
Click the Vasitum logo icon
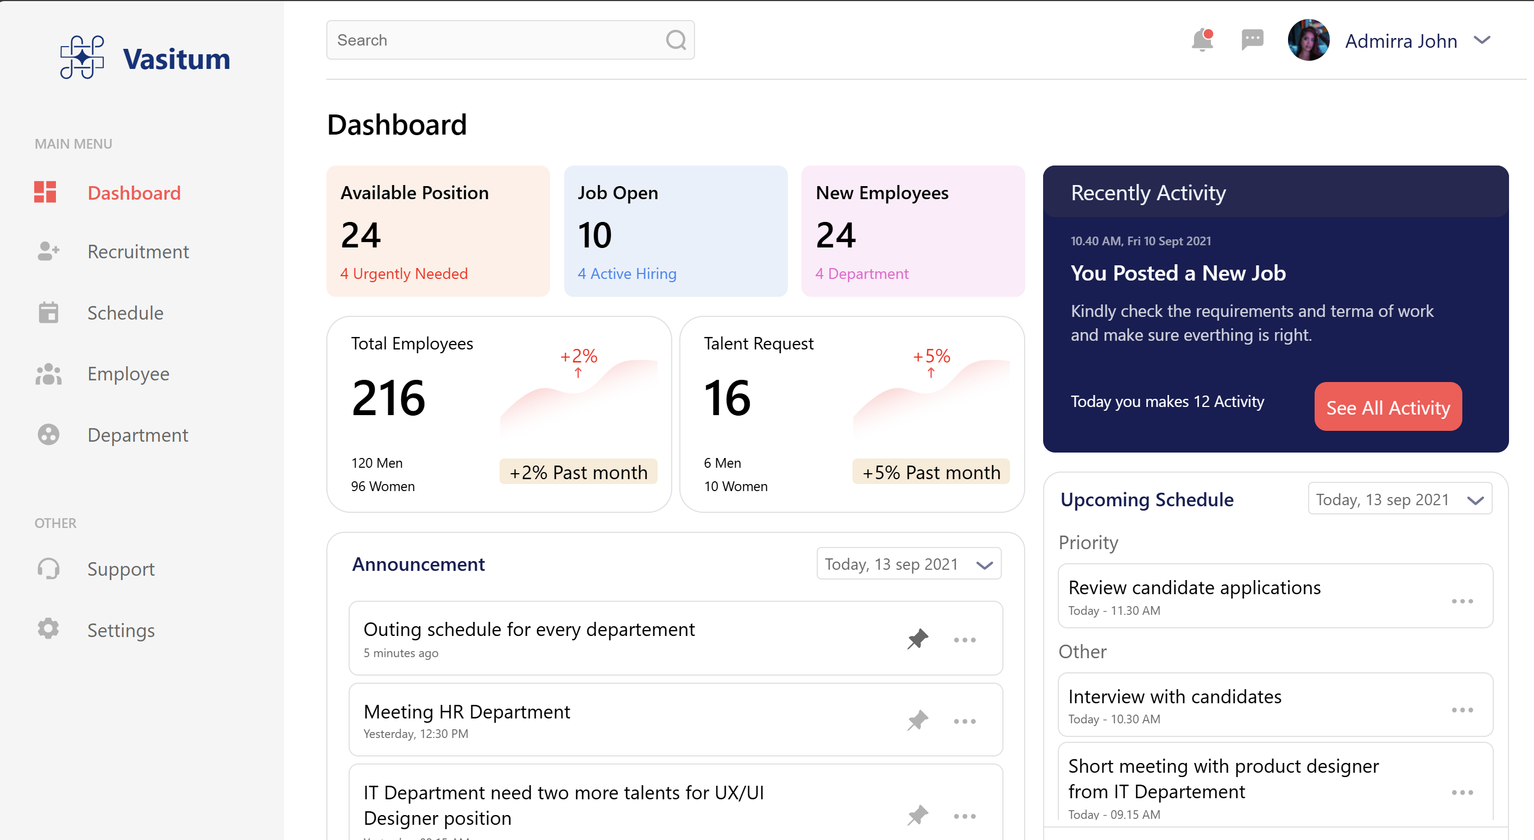click(82, 57)
